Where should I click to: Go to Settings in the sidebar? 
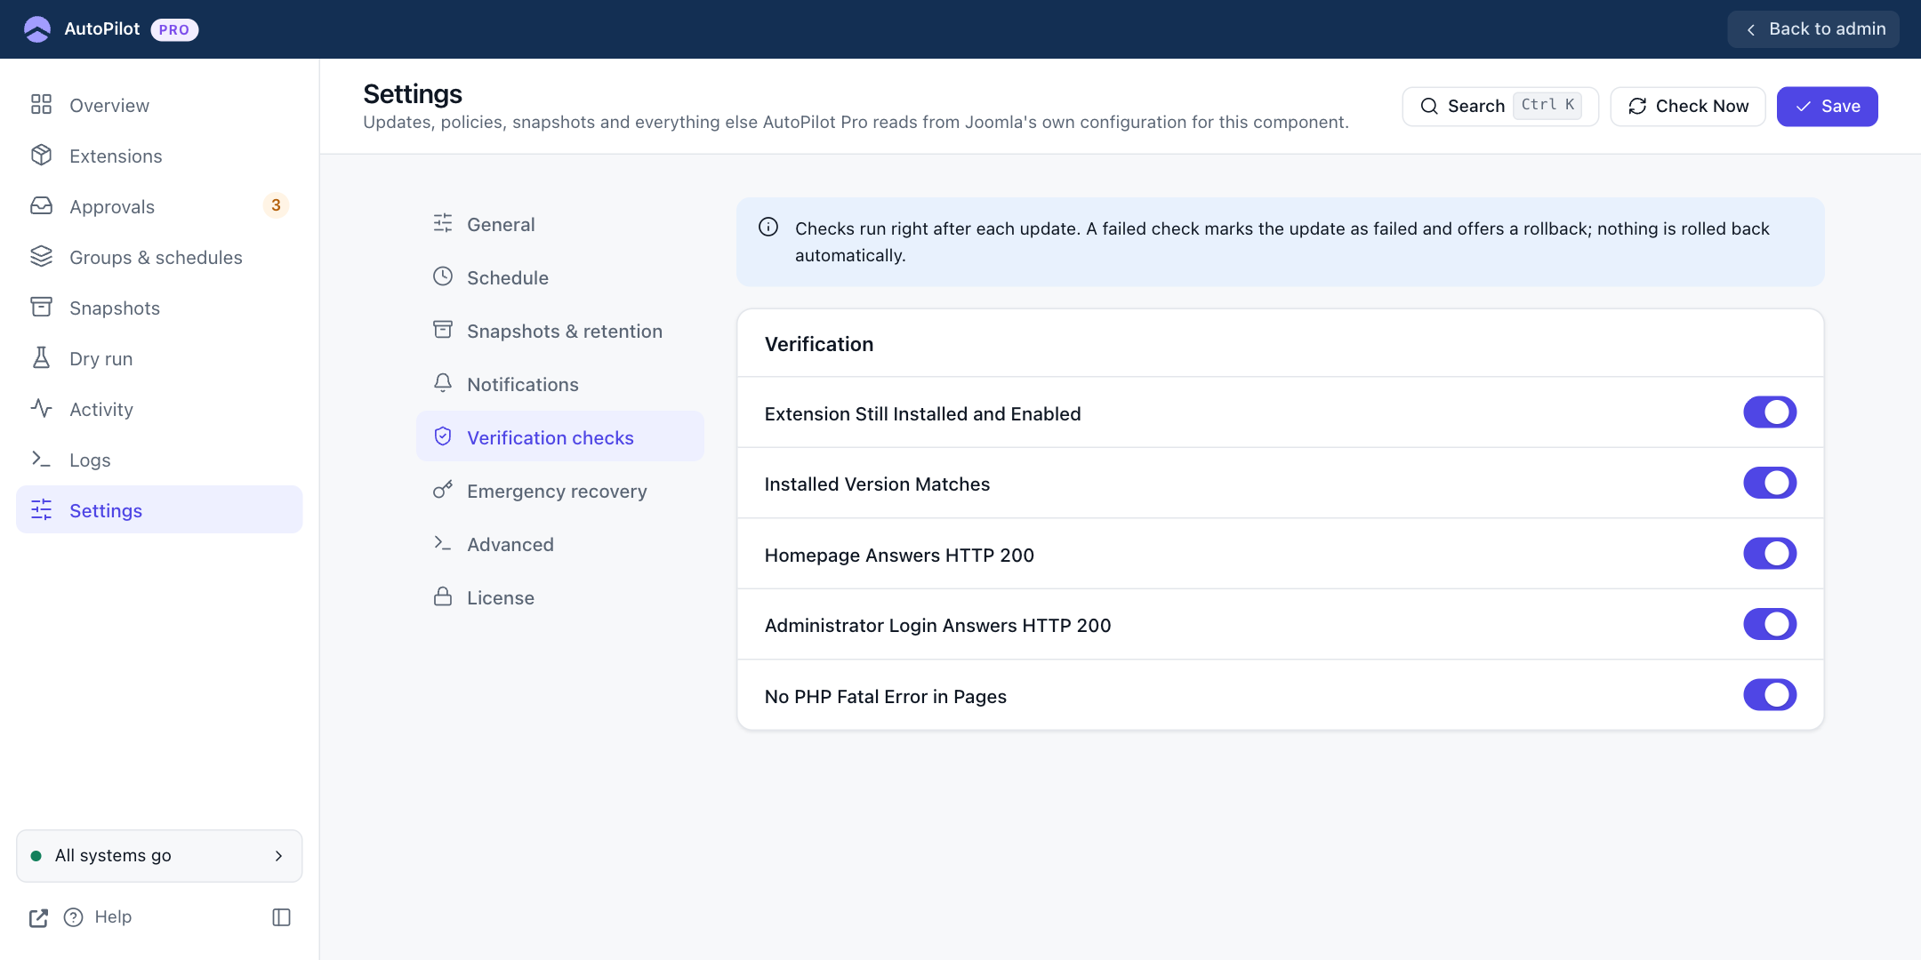pyautogui.click(x=159, y=510)
